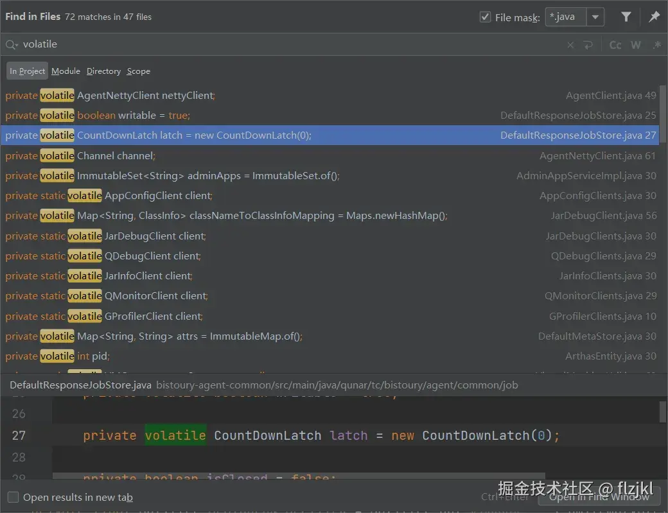Click the latch variable in preview code
The width and height of the screenshot is (668, 513).
click(x=349, y=435)
